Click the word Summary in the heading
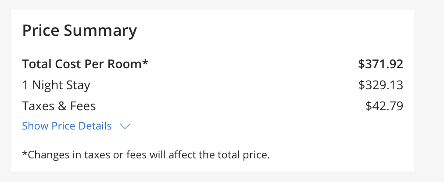Image resolution: width=444 pixels, height=182 pixels. (x=100, y=31)
